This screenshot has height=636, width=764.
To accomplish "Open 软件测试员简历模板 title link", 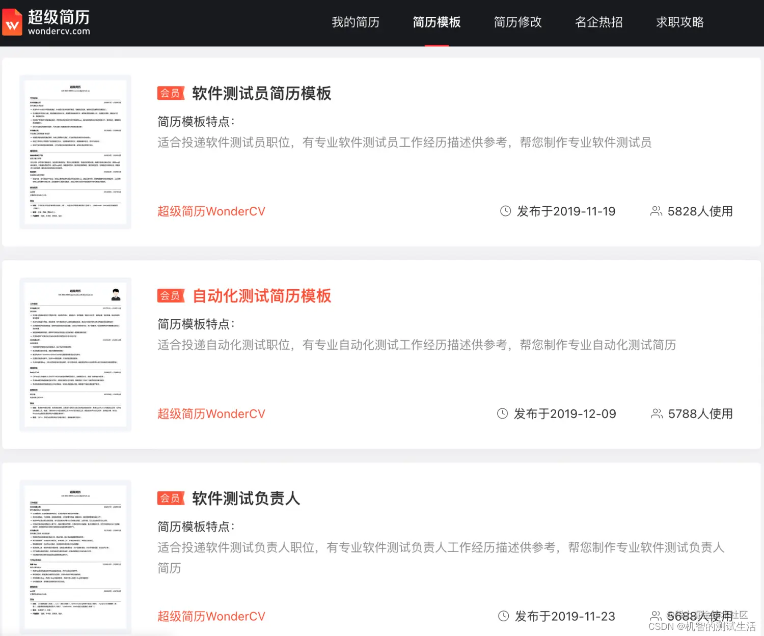I will pos(261,93).
